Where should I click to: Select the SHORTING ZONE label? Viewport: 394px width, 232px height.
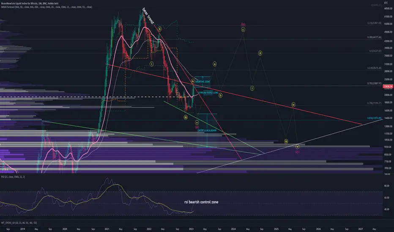pos(202,82)
